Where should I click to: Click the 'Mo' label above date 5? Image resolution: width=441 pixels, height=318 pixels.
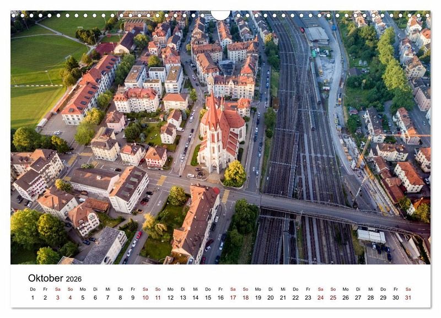[x=83, y=289]
